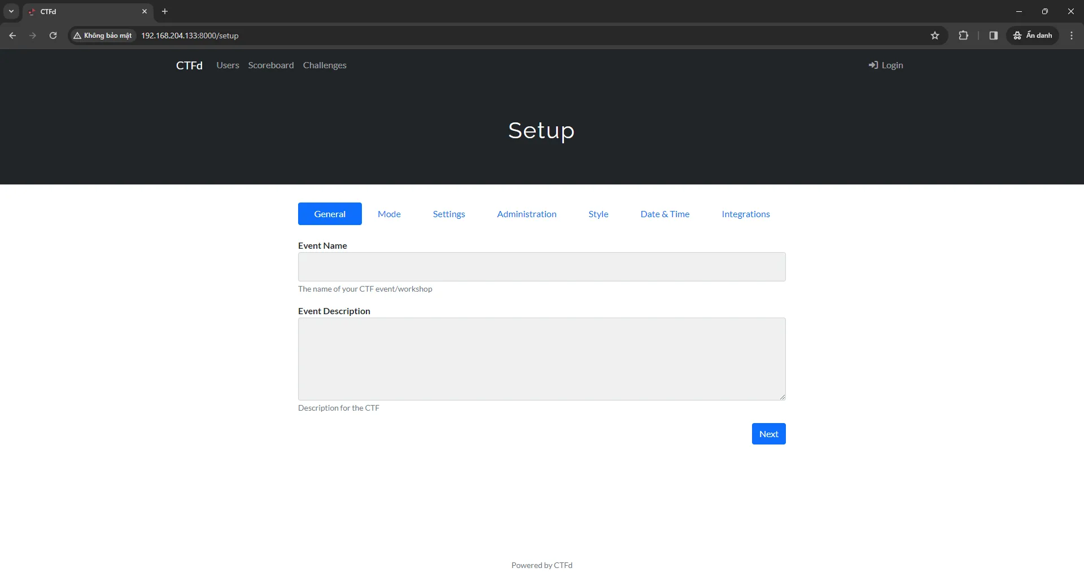Open the Administration setup tab
The image size is (1084, 581).
526,214
